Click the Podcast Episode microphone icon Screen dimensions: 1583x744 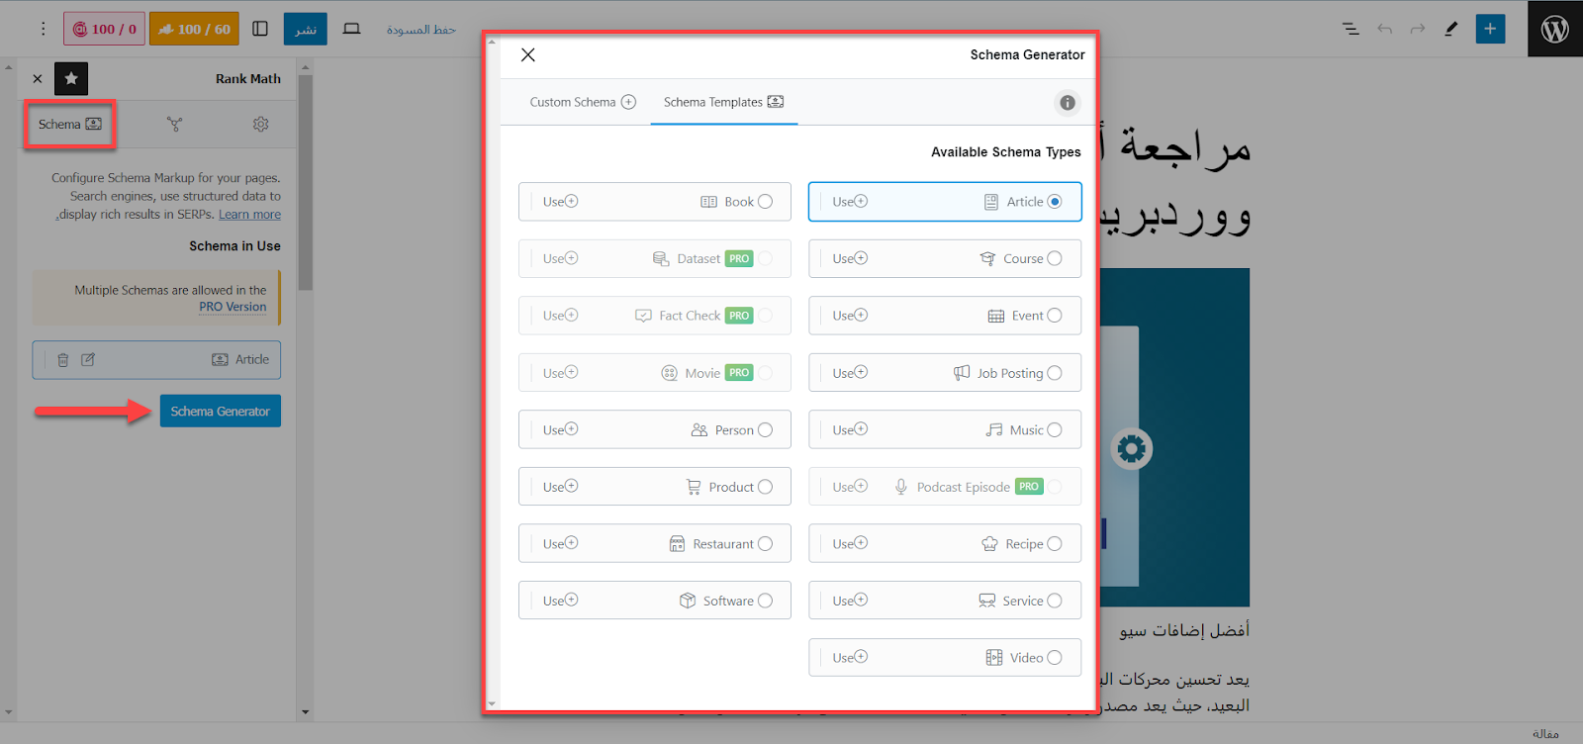[901, 487]
